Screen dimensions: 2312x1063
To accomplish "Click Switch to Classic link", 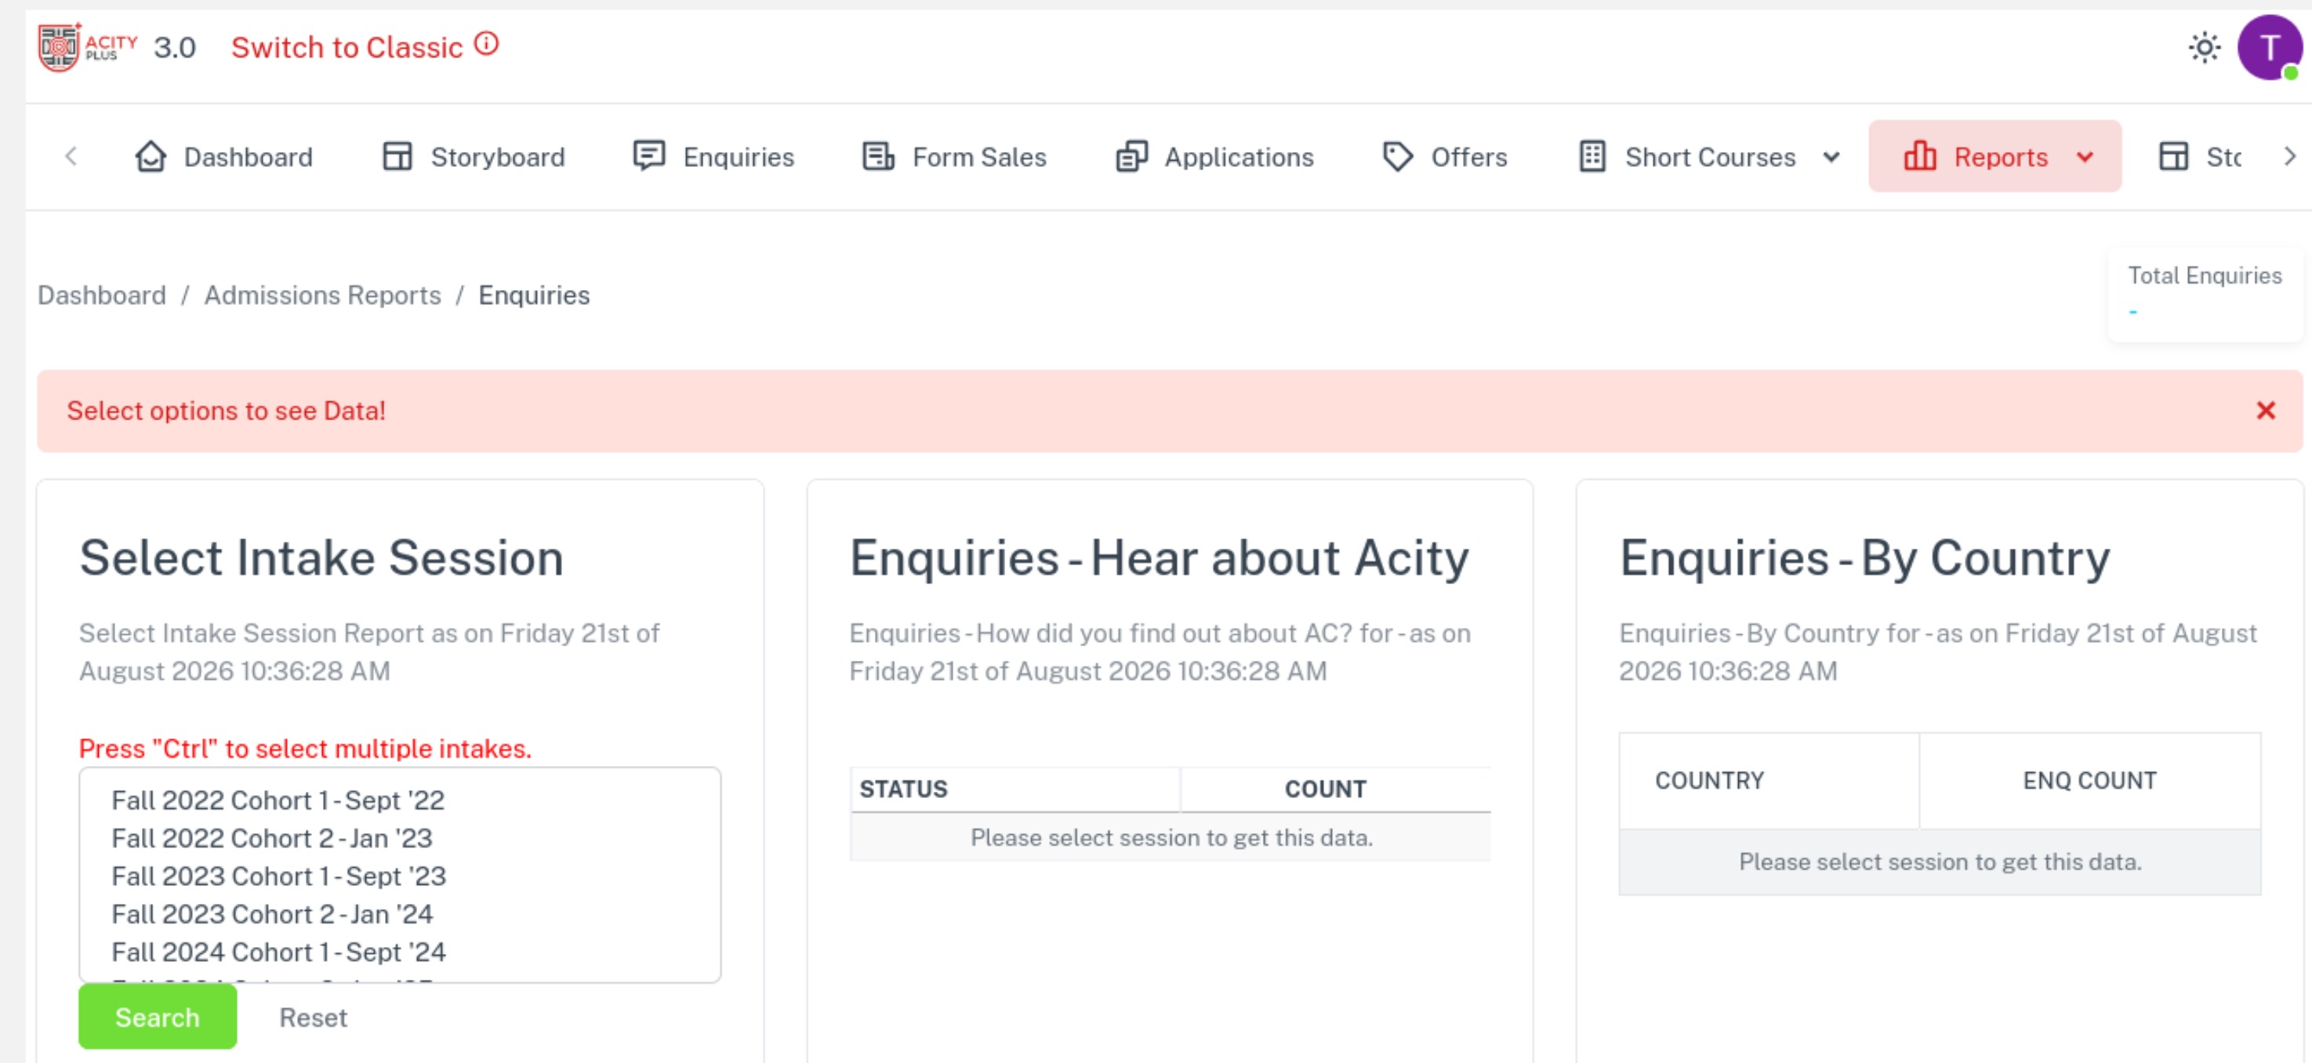I will click(347, 47).
